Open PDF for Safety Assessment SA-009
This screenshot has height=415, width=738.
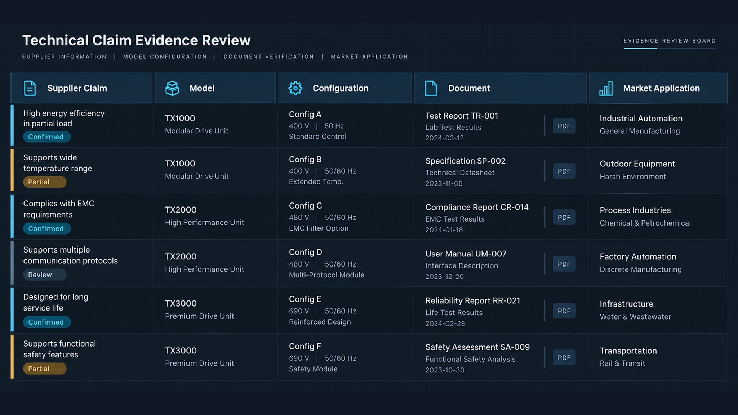coord(564,358)
